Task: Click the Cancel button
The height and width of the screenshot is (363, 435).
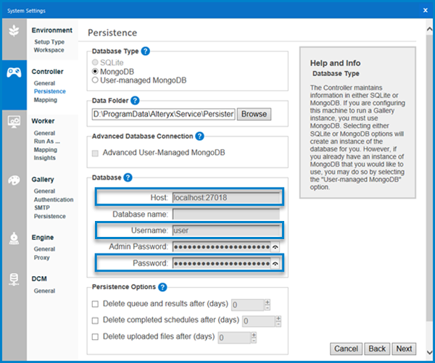Action: (346, 349)
